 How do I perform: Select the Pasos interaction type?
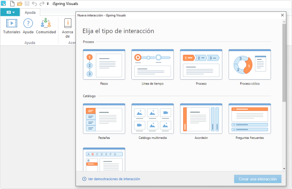pos(104,64)
